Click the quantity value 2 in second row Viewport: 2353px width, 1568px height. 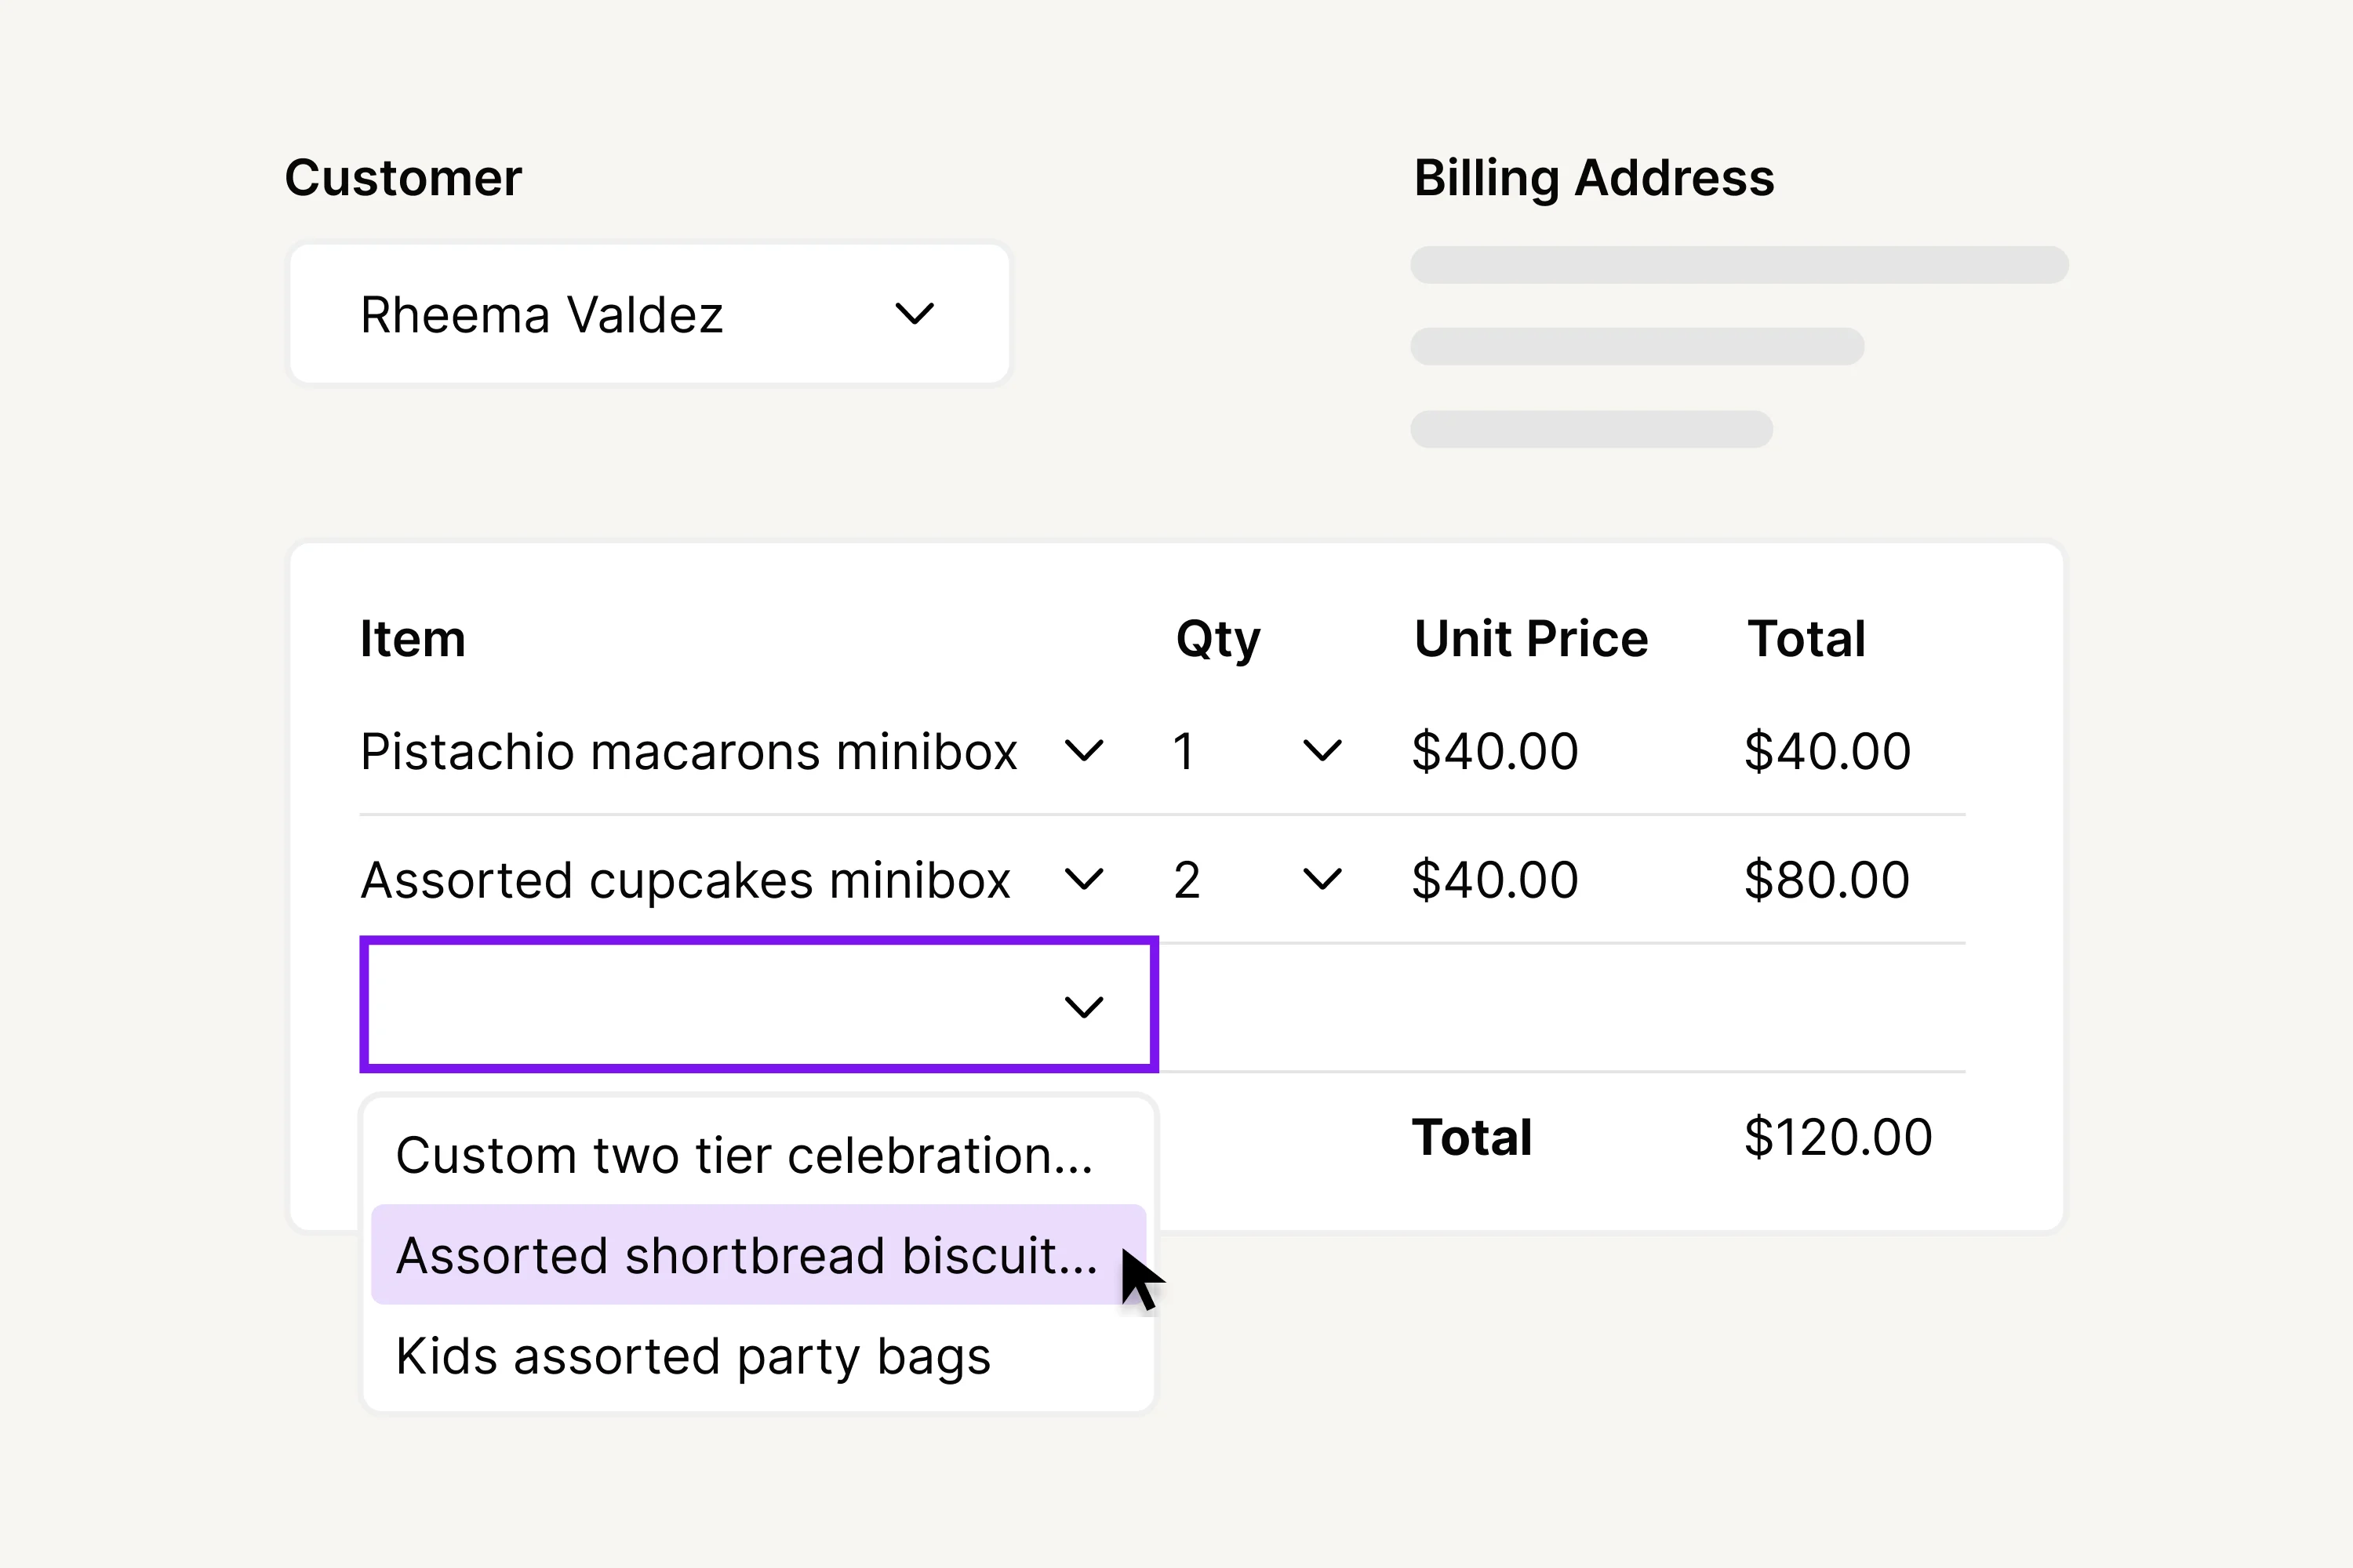[1187, 880]
